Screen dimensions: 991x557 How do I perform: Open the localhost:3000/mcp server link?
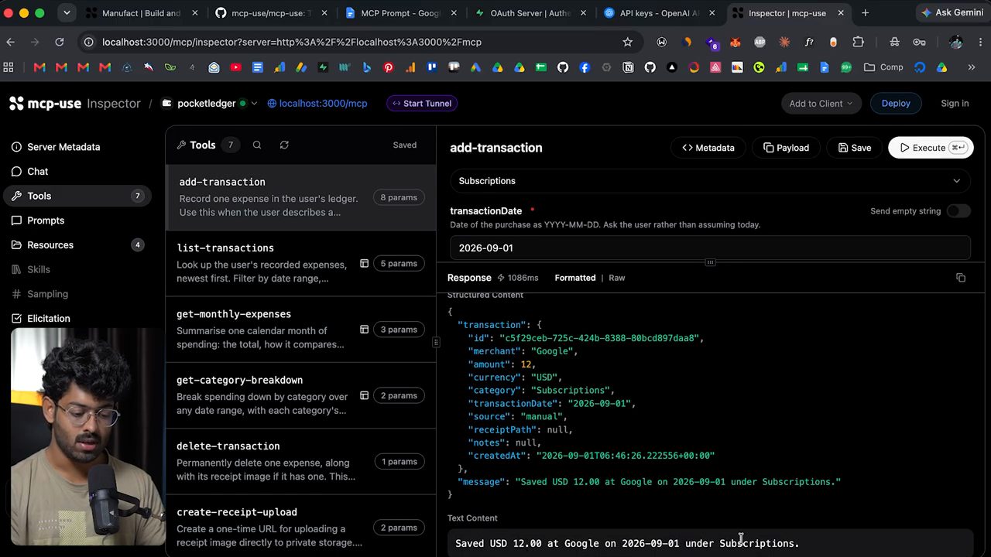tap(317, 104)
